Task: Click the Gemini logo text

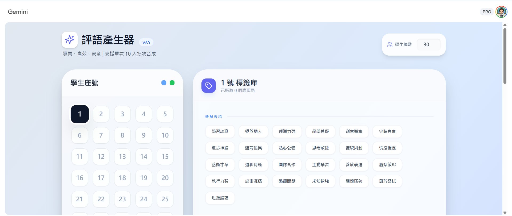Action: pyautogui.click(x=18, y=12)
